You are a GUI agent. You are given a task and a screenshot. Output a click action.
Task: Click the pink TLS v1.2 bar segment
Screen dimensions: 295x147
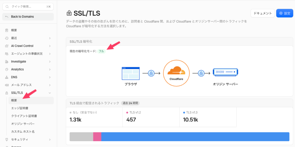pos(97,137)
